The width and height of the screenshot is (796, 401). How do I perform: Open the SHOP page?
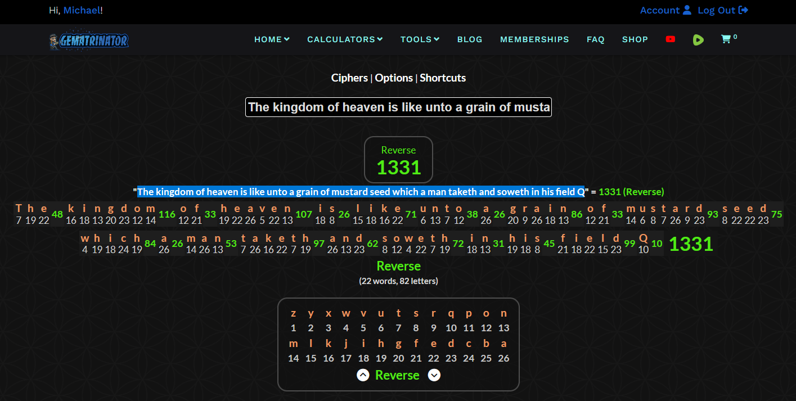tap(635, 39)
